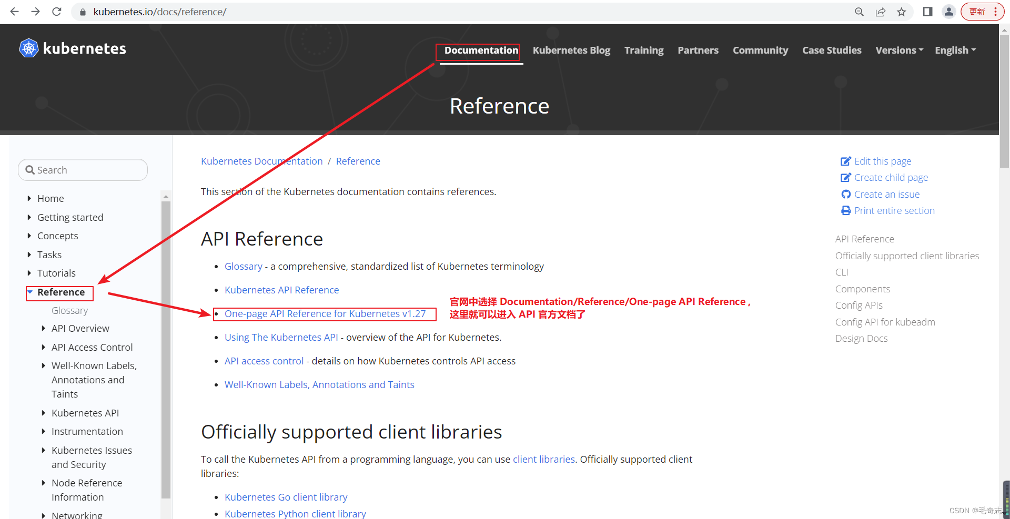Open the Versions dropdown
This screenshot has width=1010, height=519.
[899, 50]
